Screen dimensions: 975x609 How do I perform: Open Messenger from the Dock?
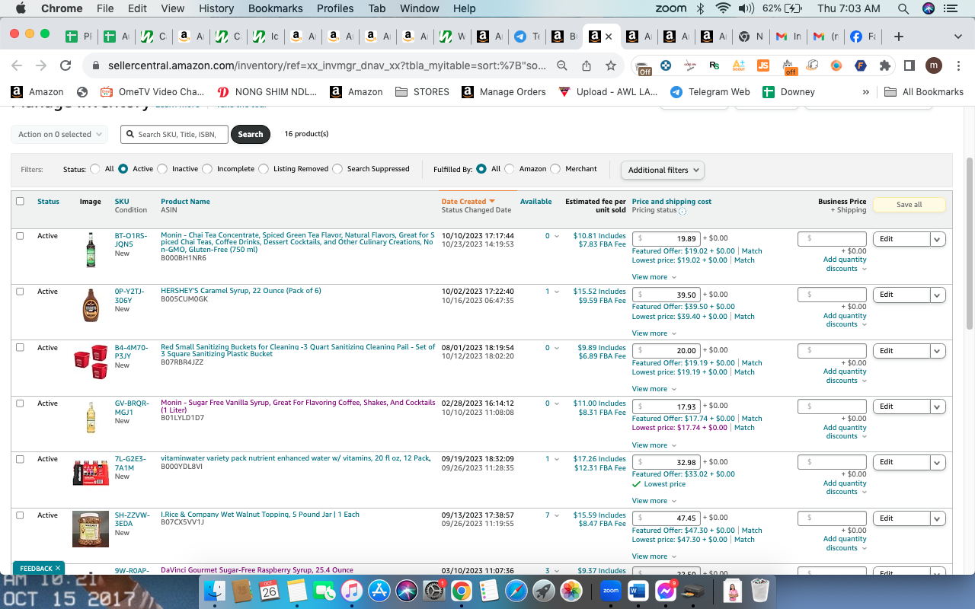tap(666, 591)
